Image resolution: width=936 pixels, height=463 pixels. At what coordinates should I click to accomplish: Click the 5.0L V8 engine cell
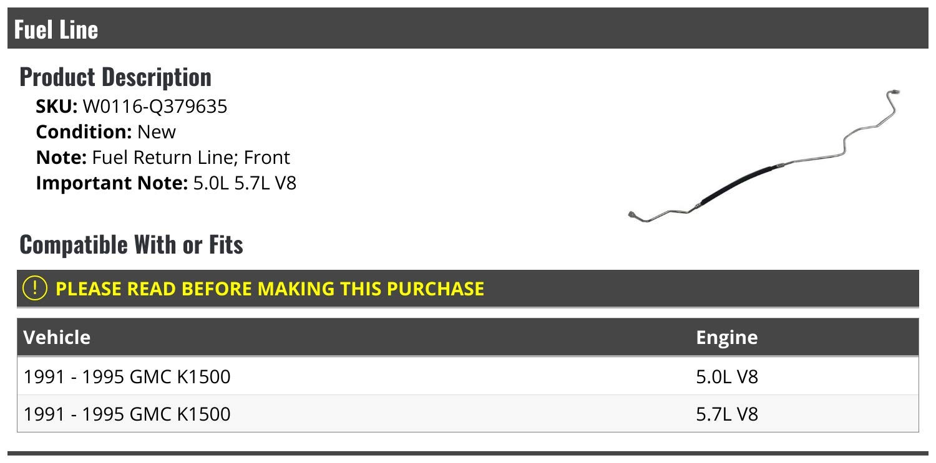pyautogui.click(x=726, y=376)
